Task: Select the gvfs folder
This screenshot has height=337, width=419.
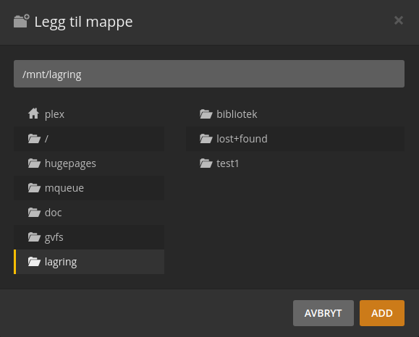Action: (x=89, y=237)
